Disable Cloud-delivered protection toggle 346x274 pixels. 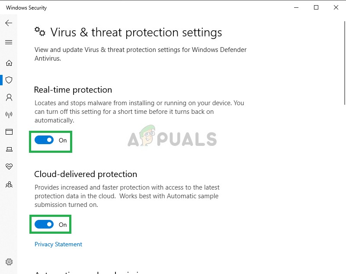(44, 225)
